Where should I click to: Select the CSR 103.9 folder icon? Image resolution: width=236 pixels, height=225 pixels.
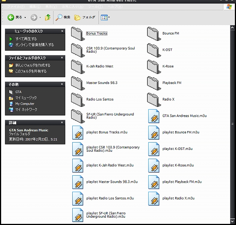[78, 50]
